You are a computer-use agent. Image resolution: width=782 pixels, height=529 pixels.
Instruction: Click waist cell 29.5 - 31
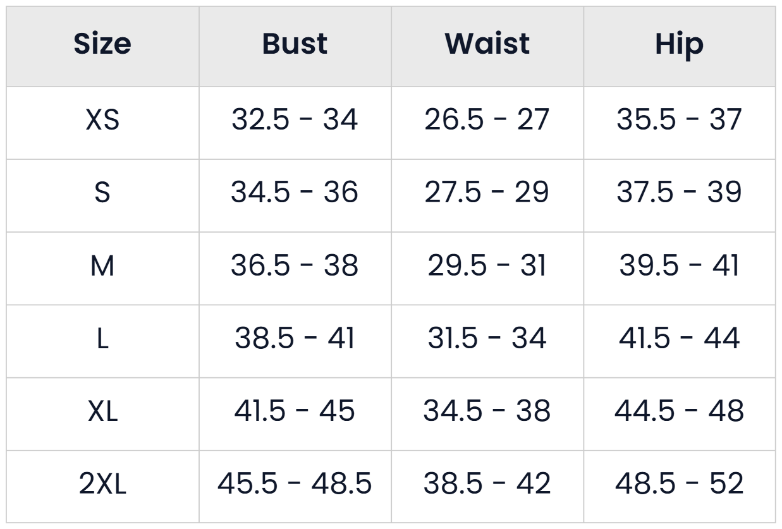click(x=487, y=265)
